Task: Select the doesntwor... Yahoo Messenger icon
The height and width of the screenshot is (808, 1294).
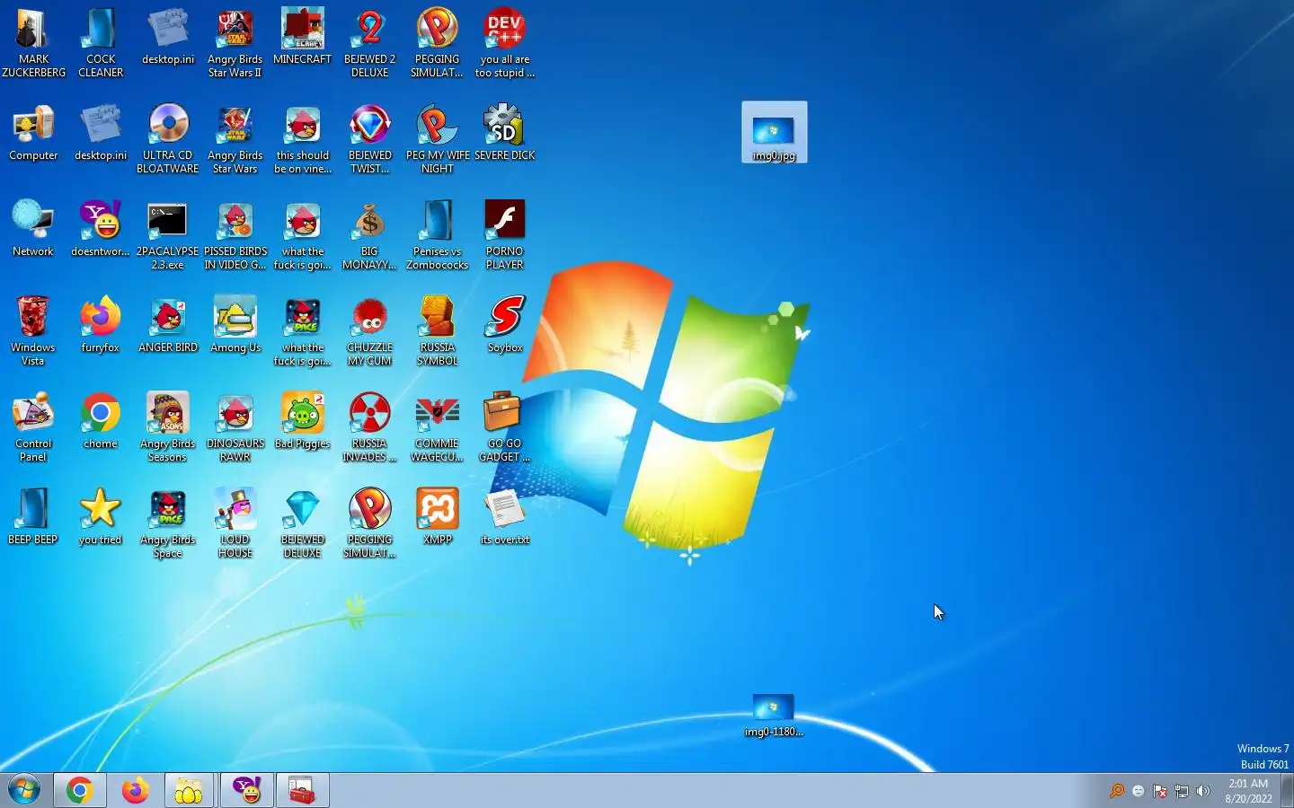Action: click(101, 229)
